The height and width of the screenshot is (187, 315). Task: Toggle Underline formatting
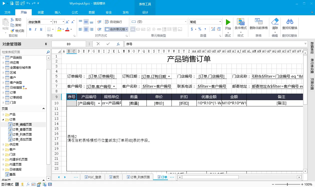[41, 29]
